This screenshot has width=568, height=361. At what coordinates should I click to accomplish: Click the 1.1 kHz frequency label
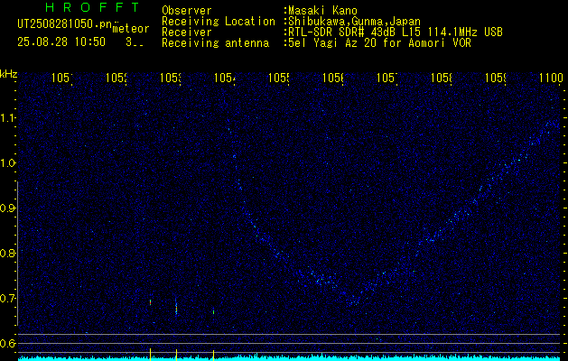pos(7,118)
